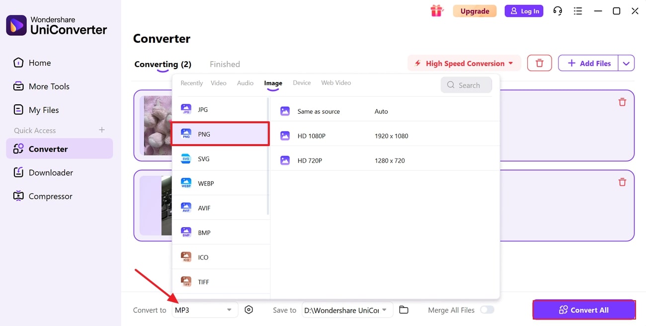Choose the AVIF format icon
646x326 pixels.
(x=186, y=208)
